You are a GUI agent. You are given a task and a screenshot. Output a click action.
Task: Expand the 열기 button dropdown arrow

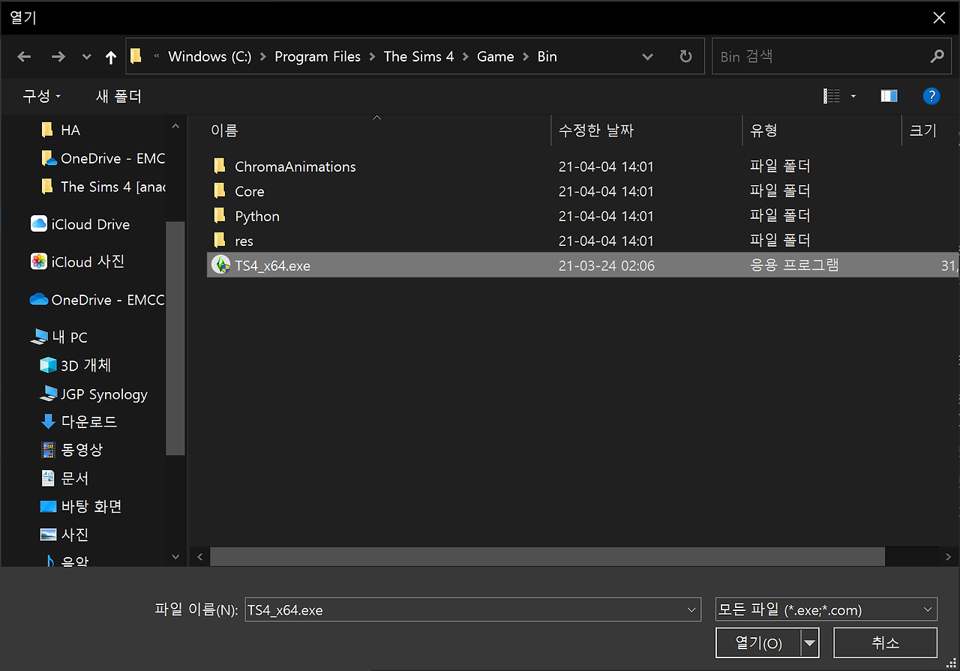tap(810, 643)
